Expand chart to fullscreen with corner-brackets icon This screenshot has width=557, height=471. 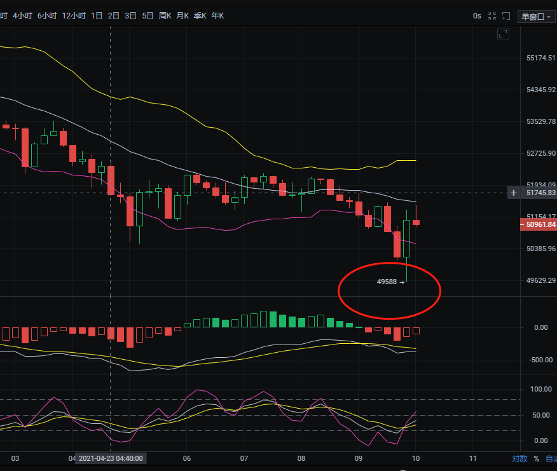[x=503, y=34]
